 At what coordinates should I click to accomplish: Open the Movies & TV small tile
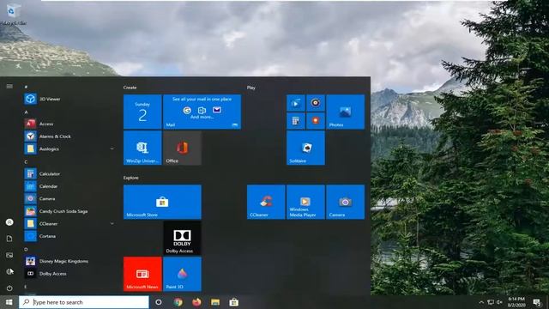point(296,103)
